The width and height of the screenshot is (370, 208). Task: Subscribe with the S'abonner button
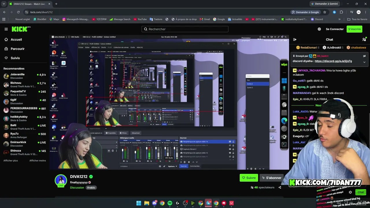(271, 178)
